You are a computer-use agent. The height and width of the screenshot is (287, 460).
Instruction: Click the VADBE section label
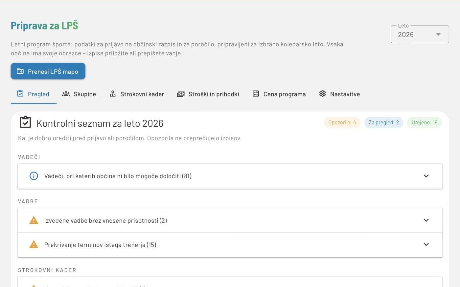(28, 201)
